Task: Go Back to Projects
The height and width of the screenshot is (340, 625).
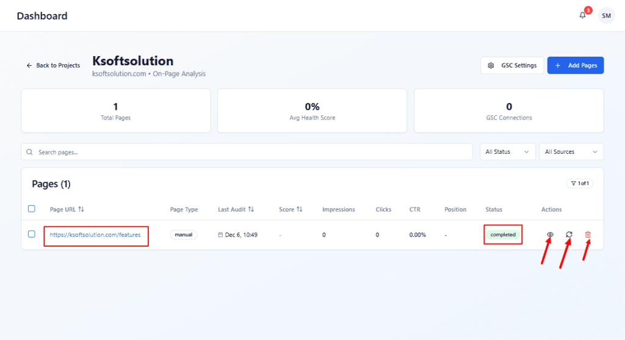Action: [x=53, y=65]
